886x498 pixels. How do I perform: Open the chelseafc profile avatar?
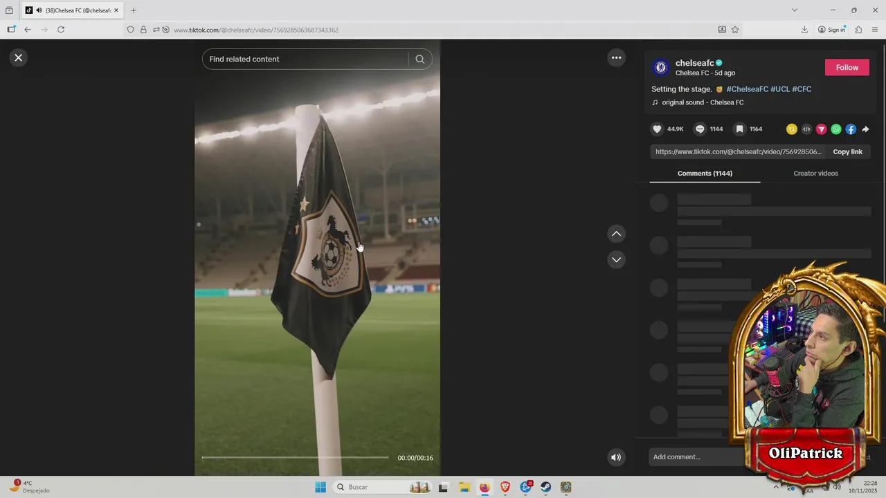tap(660, 67)
